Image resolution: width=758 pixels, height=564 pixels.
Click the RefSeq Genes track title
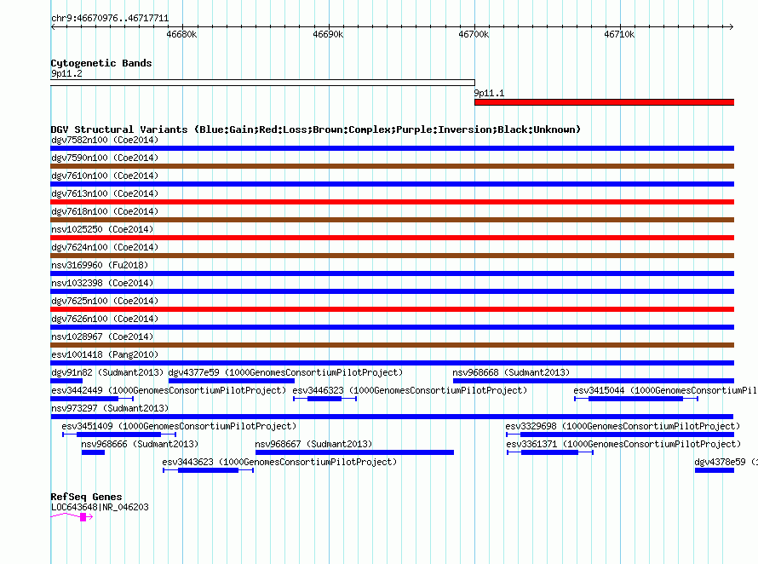coord(86,497)
